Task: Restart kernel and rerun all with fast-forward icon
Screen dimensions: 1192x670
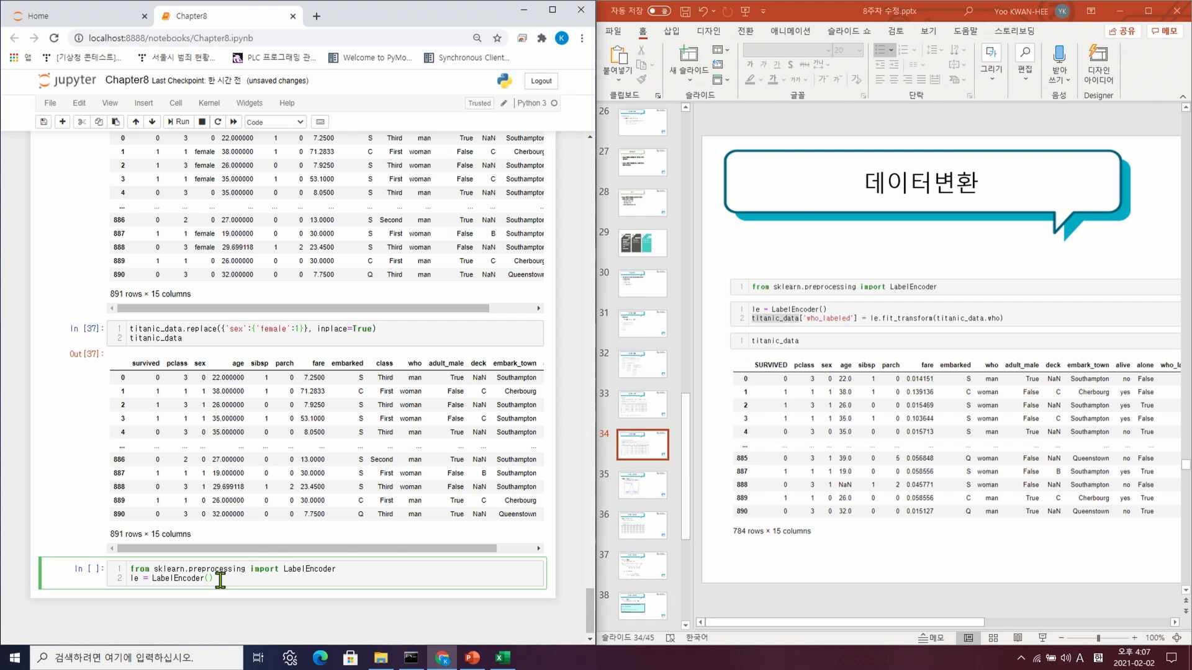Action: coord(233,122)
